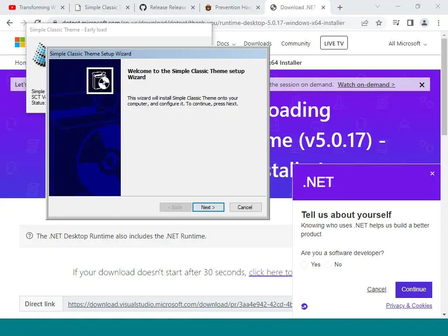This screenshot has width=448, height=336.
Task: Open the Privacy & Cookies link
Action: tap(409, 305)
